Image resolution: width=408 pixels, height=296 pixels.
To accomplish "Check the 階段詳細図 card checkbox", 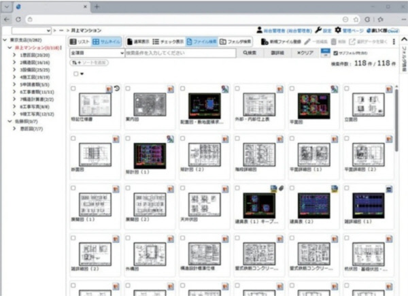I will point(237,139).
